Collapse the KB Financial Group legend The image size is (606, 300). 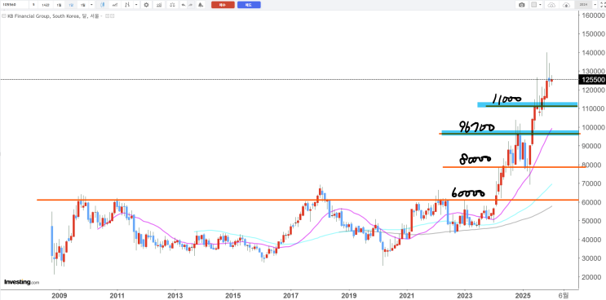[x=4, y=15]
